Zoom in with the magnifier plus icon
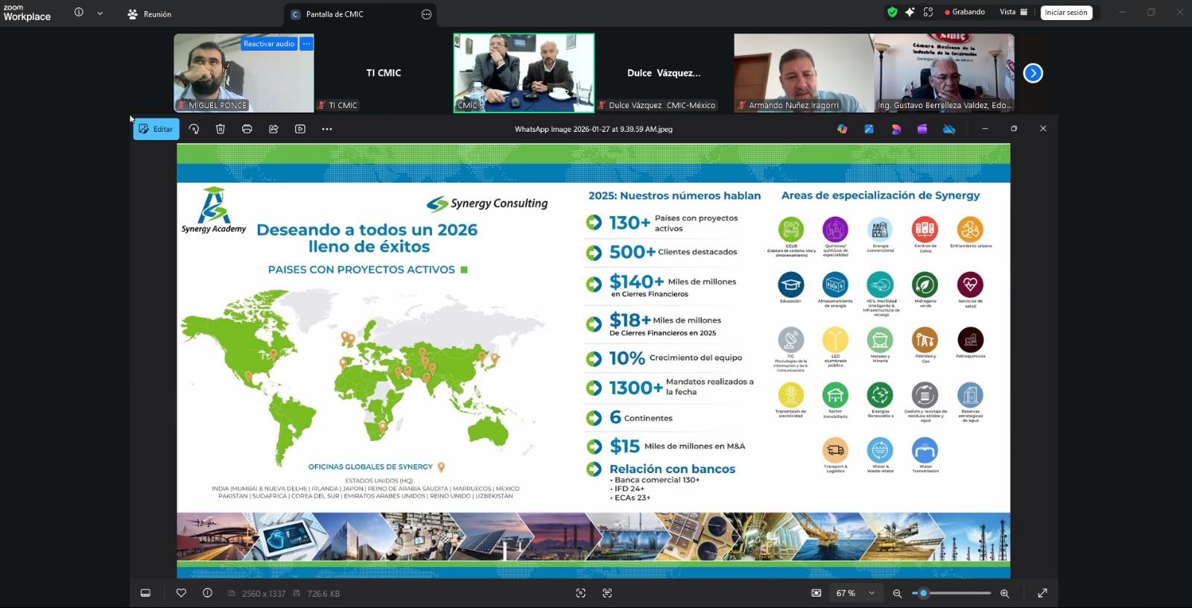Screen dimensions: 1192x608 pyautogui.click(x=1004, y=593)
